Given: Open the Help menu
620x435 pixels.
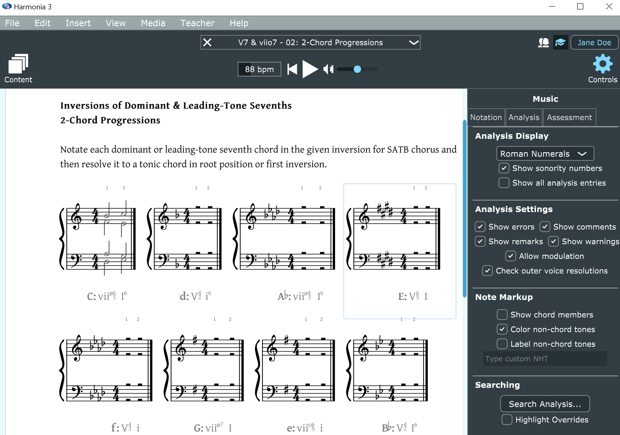Looking at the screenshot, I should (239, 23).
